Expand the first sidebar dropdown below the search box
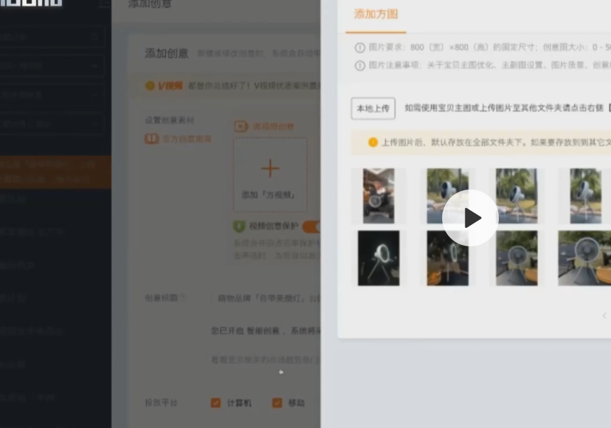 (x=53, y=66)
